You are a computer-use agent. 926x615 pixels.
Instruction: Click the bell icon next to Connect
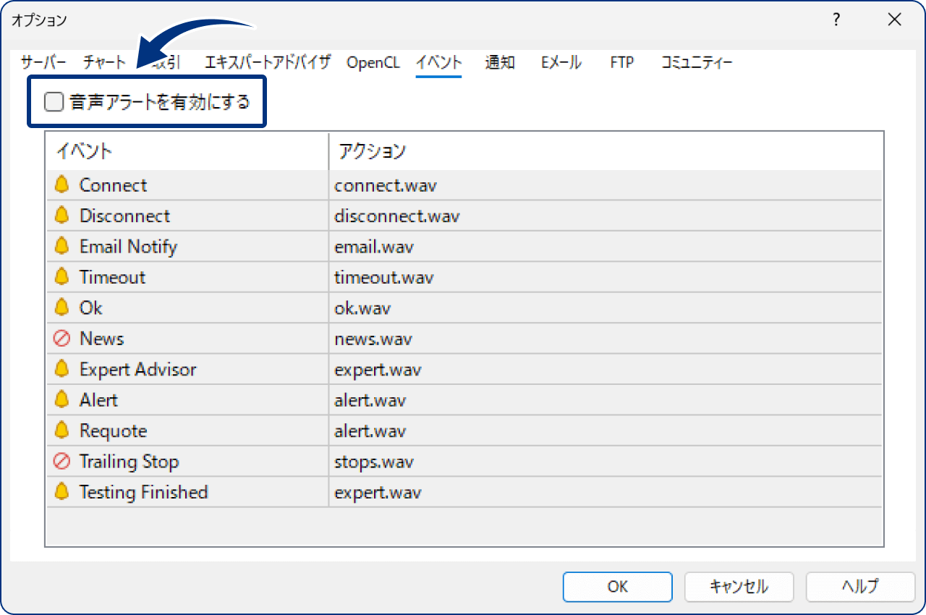61,185
